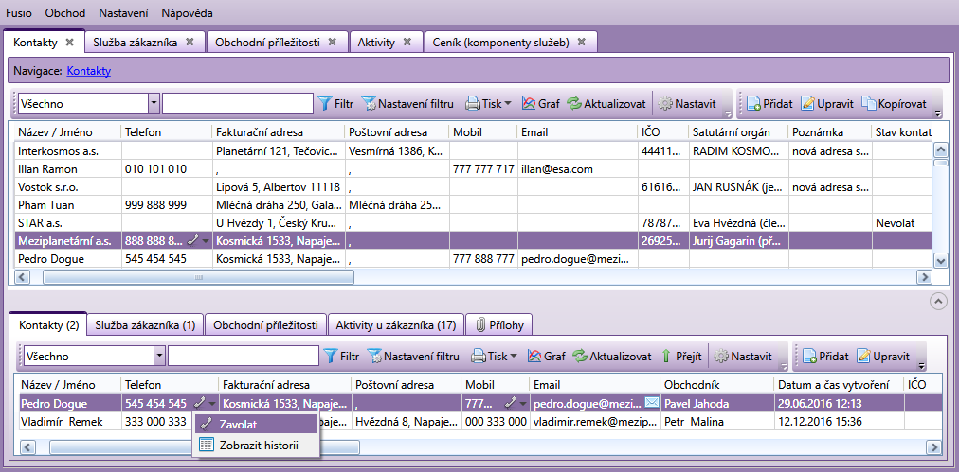
Task: Click the phone icon in Meziplanetární a.s. row
Action: coord(193,241)
